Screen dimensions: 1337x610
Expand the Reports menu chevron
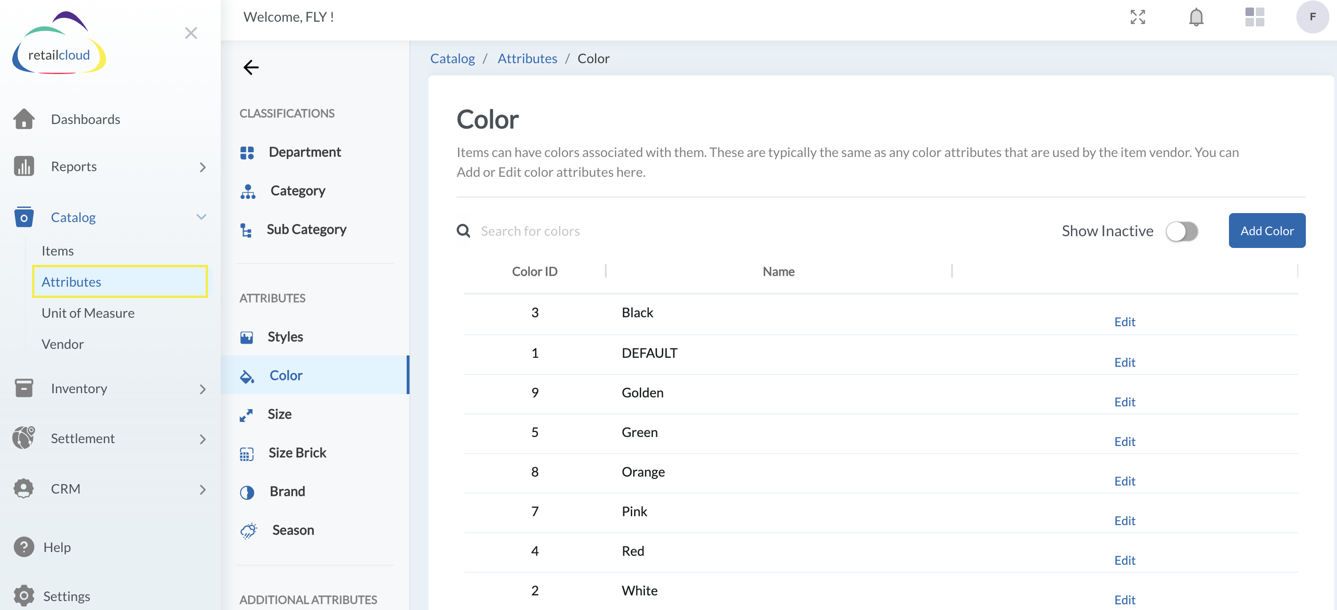(202, 167)
